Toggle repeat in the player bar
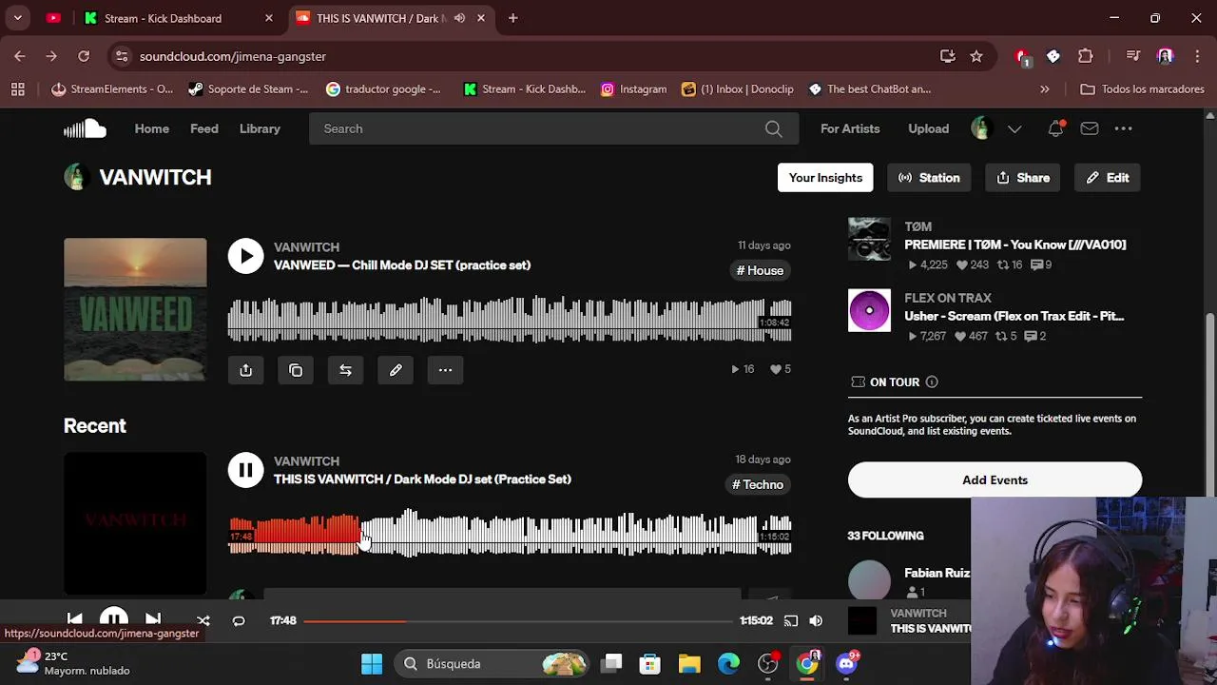 coord(239,620)
